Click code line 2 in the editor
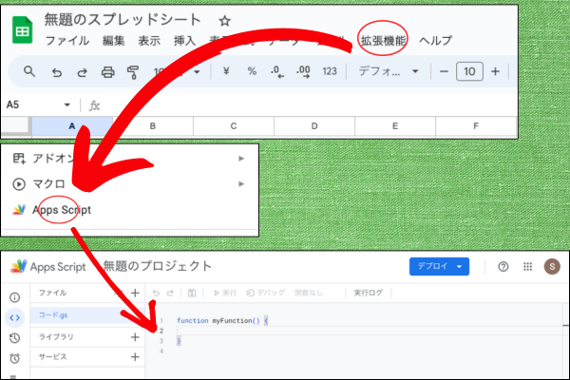The image size is (570, 380). point(369,331)
